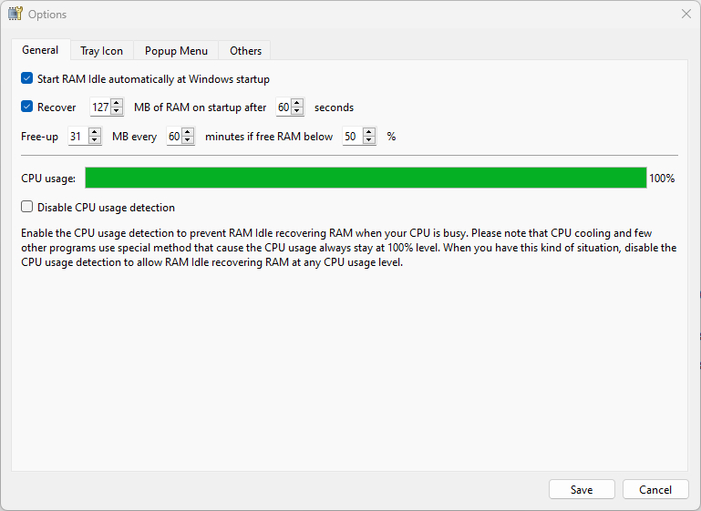Viewport: 701px width, 511px height.
Task: Click the startup seconds field showing 60
Action: click(283, 107)
